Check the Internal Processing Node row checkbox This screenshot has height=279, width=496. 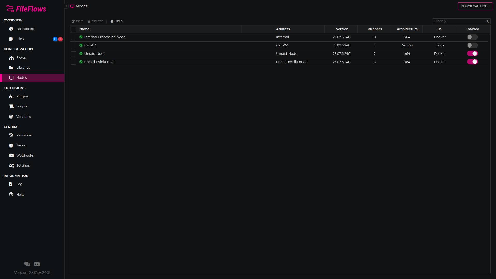74,37
